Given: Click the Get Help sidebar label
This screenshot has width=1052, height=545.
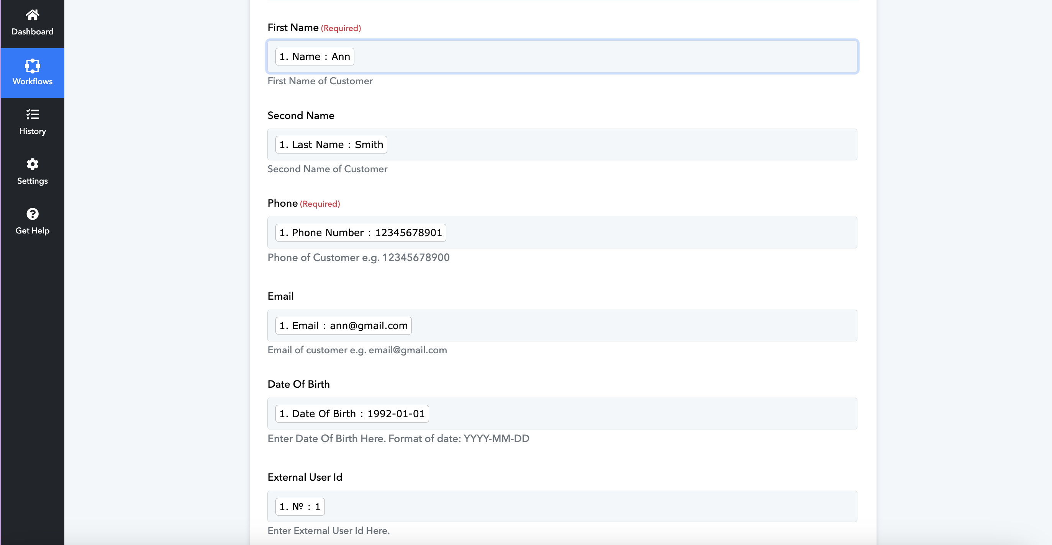Looking at the screenshot, I should pos(32,230).
